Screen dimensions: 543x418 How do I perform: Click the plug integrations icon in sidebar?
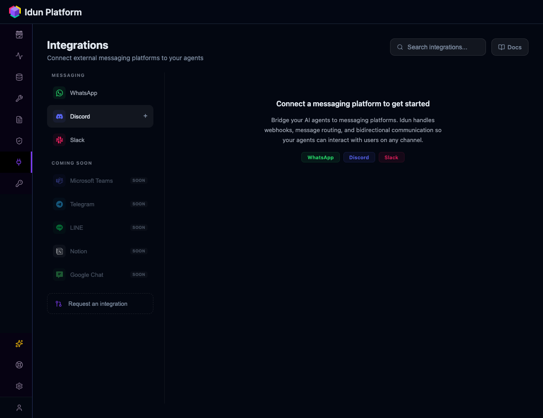[x=19, y=162]
